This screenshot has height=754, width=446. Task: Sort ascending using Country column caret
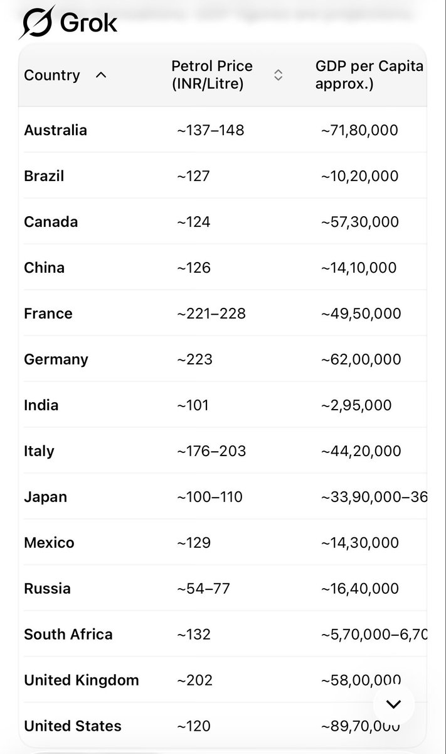[x=101, y=75]
